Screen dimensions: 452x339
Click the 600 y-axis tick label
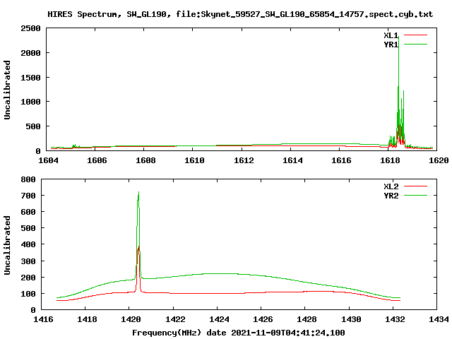click(x=28, y=212)
